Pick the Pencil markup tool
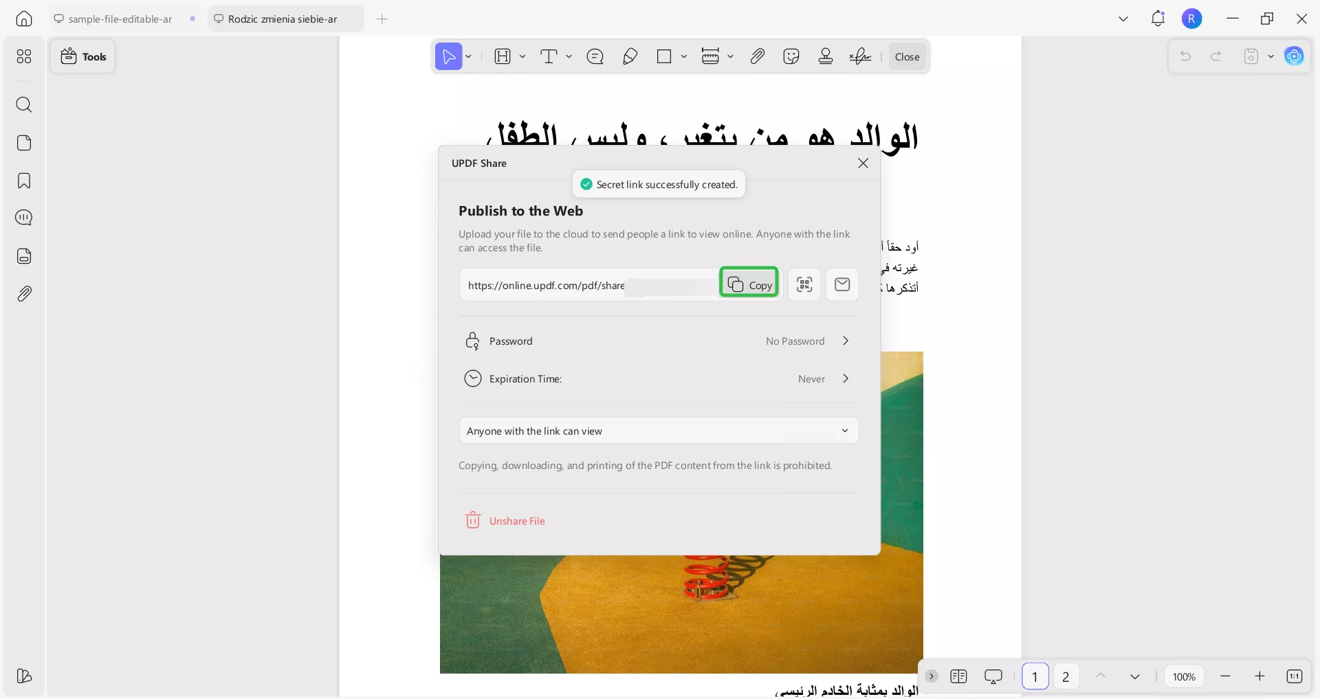 630,56
